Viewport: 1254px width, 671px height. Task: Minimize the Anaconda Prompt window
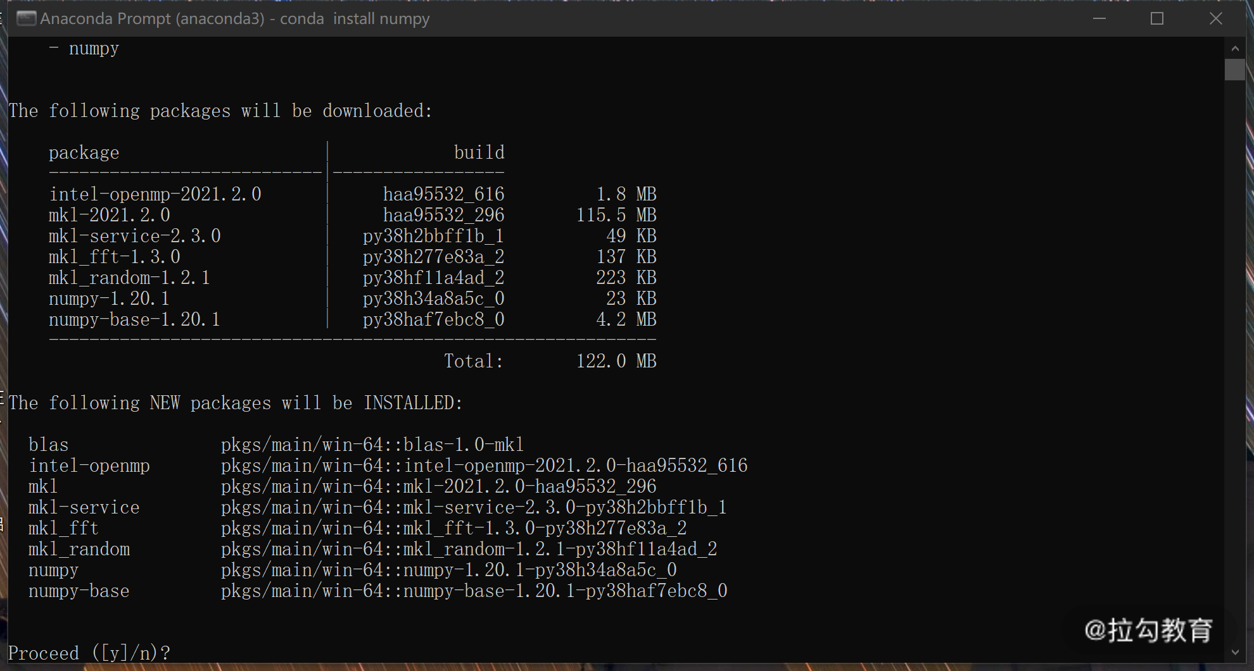[x=1099, y=18]
